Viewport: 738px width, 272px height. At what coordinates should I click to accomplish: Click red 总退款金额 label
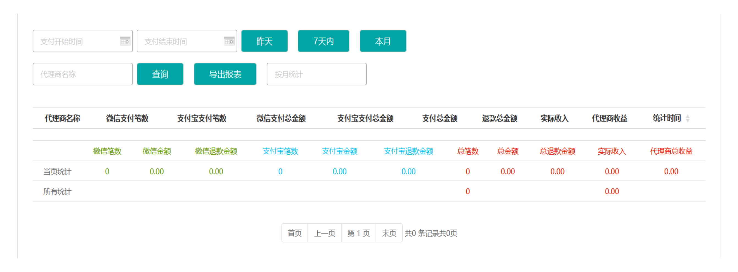(x=558, y=151)
